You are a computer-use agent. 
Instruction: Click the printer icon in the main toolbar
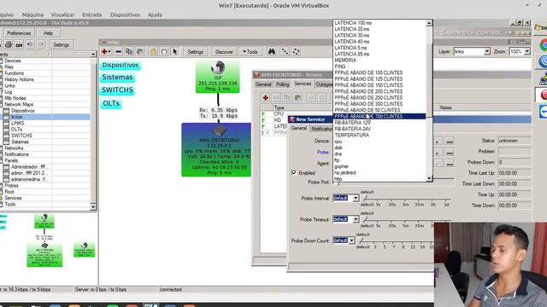[9, 44]
